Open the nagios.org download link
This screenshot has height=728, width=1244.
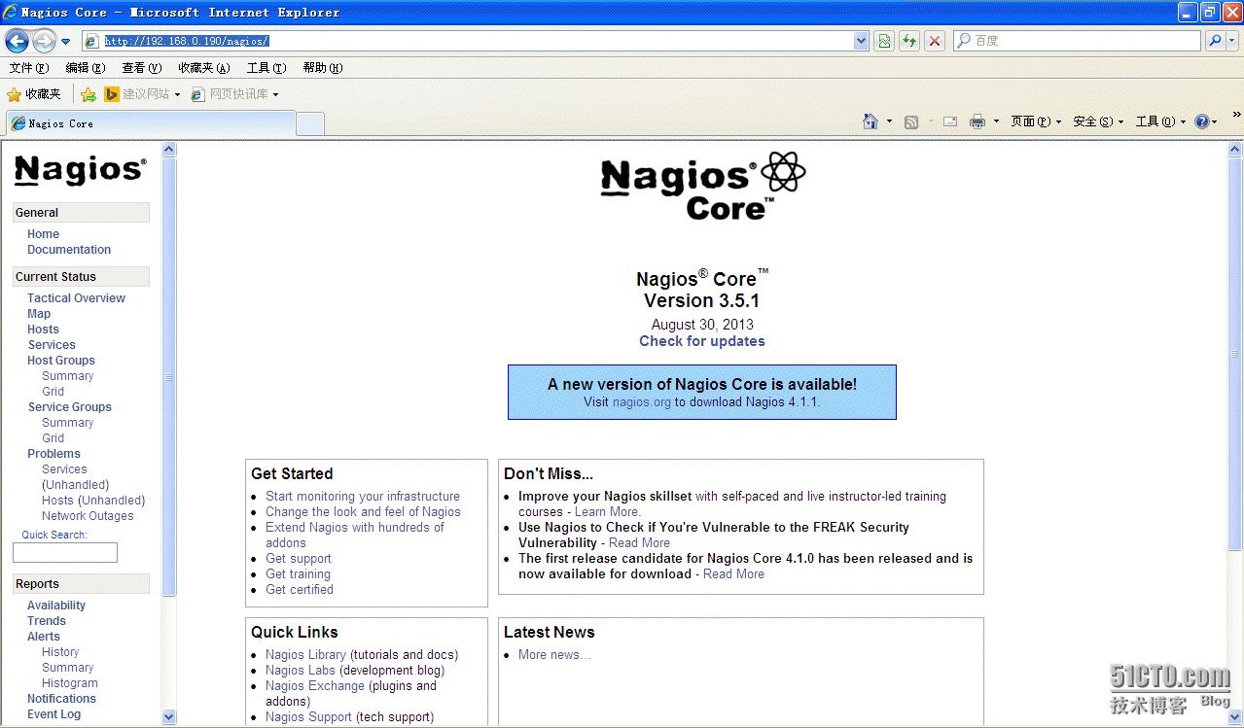(642, 402)
